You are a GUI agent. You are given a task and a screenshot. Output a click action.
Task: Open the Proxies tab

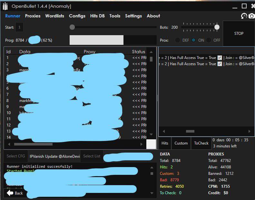pyautogui.click(x=33, y=16)
